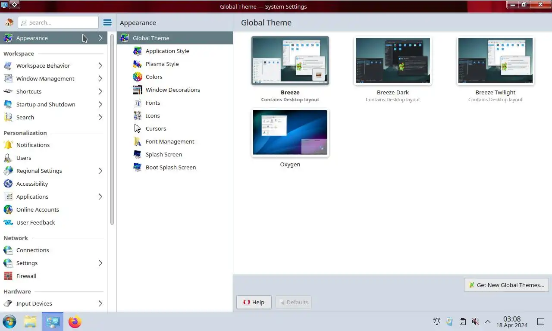552x331 pixels.
Task: Select the Breeze Twilight theme thumbnail
Action: [x=496, y=60]
